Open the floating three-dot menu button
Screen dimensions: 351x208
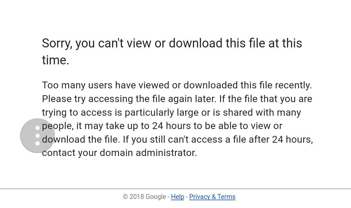37,136
